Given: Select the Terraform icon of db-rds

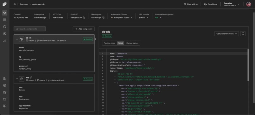Looking at the screenshot, I should (22, 39).
